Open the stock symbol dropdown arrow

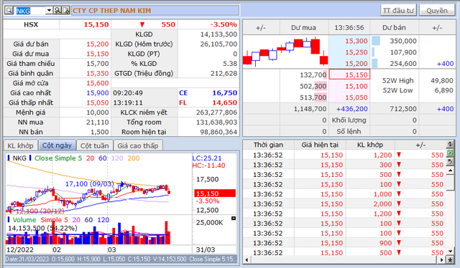tap(49, 11)
